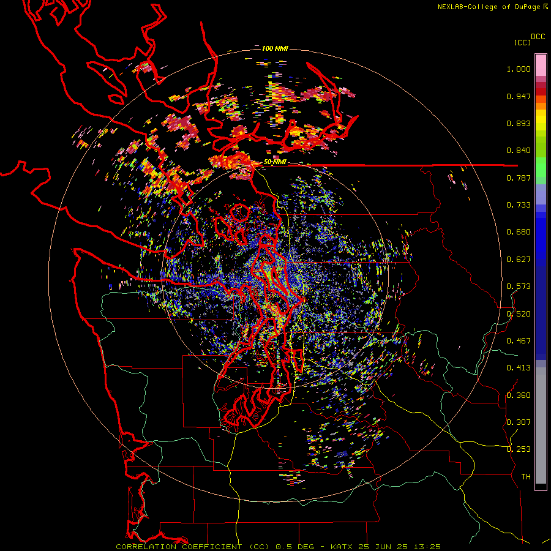Select the 0.680 legend value

click(519, 232)
